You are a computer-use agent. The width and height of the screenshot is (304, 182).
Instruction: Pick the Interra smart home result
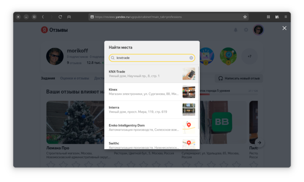tap(152, 110)
